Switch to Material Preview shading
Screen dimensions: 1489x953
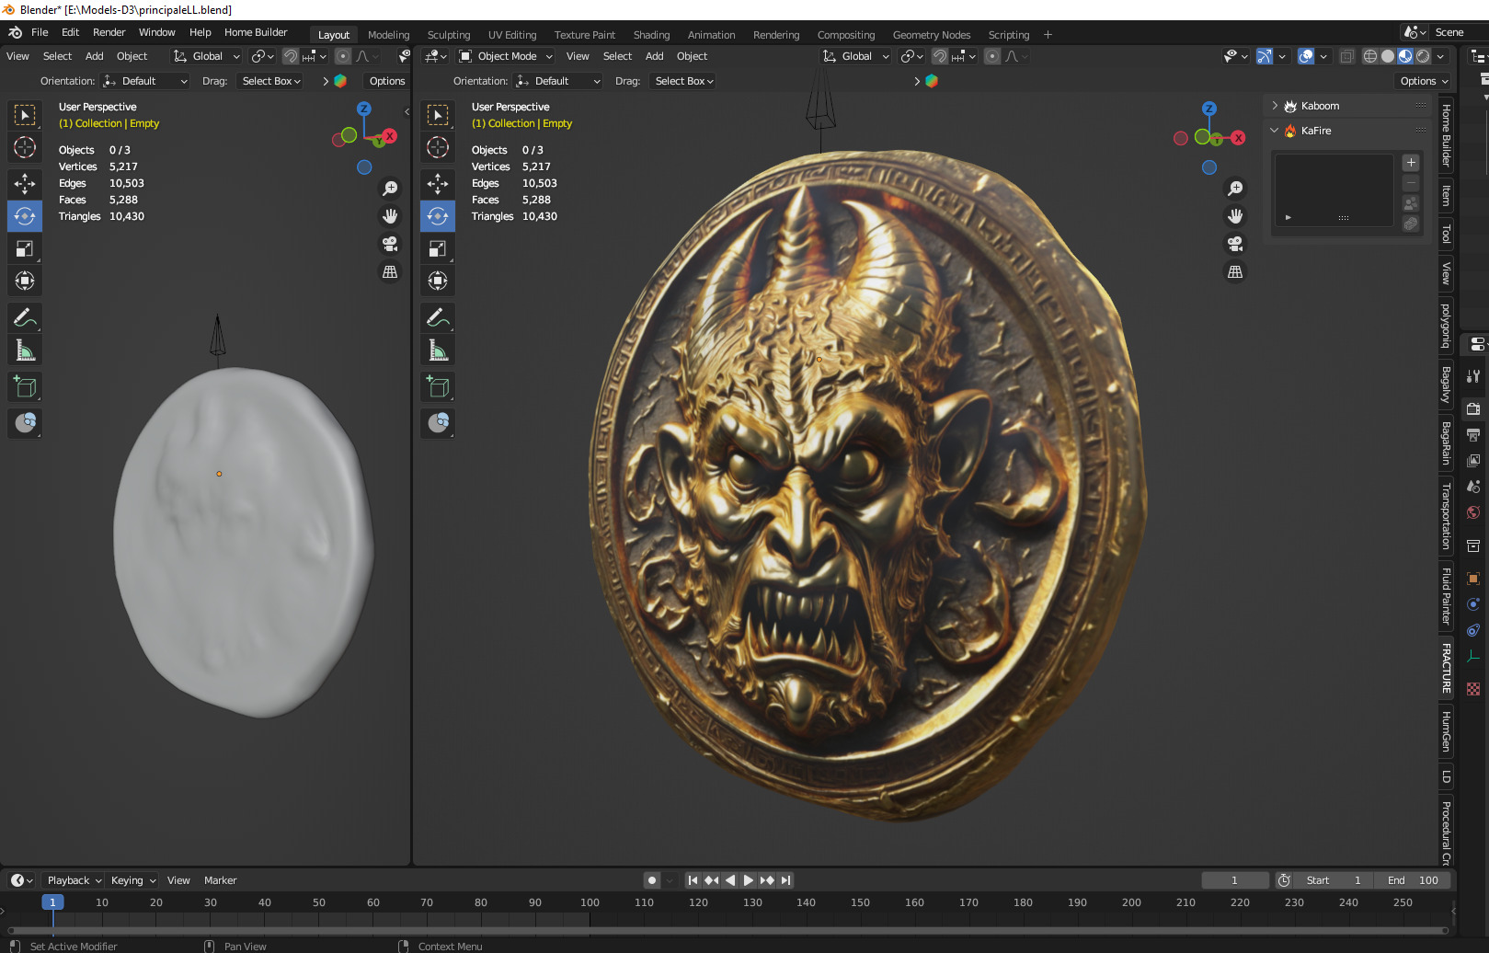[x=1405, y=56]
